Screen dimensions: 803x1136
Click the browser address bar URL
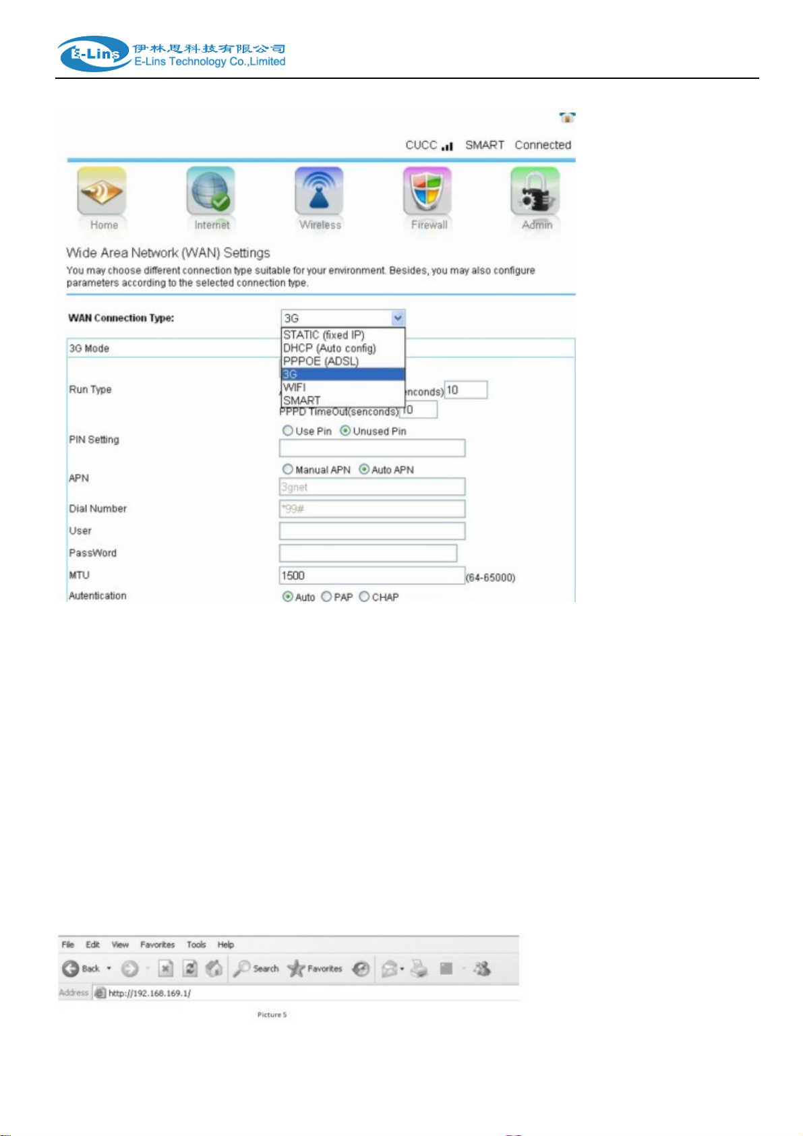(150, 993)
